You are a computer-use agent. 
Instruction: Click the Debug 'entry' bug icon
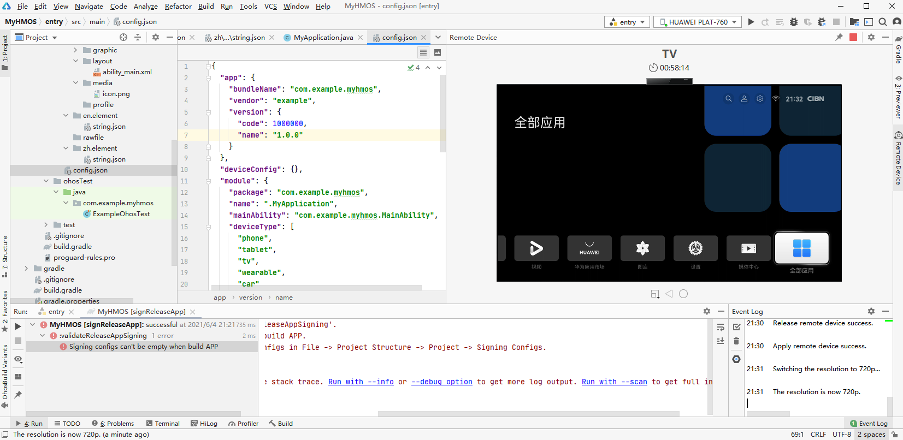794,22
